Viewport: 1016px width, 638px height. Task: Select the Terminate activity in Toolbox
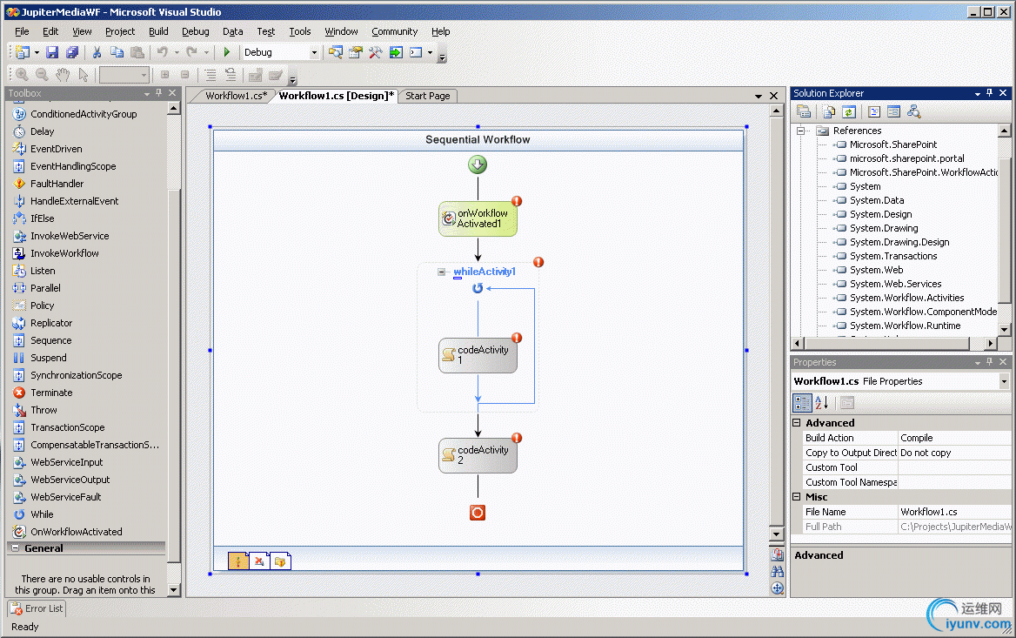click(x=51, y=393)
